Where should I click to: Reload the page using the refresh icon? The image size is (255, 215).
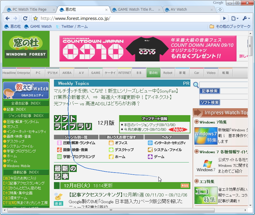25,18
